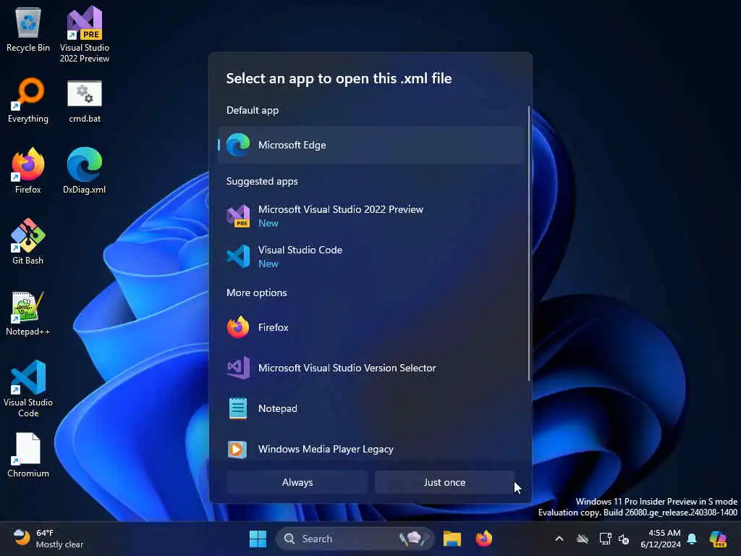The height and width of the screenshot is (556, 741).
Task: Click the Always button
Action: (297, 482)
